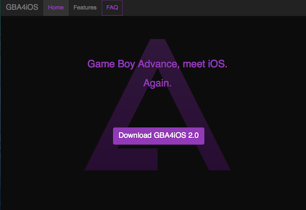Click the 'Again.' tagline text
This screenshot has height=210, width=306.
(157, 83)
